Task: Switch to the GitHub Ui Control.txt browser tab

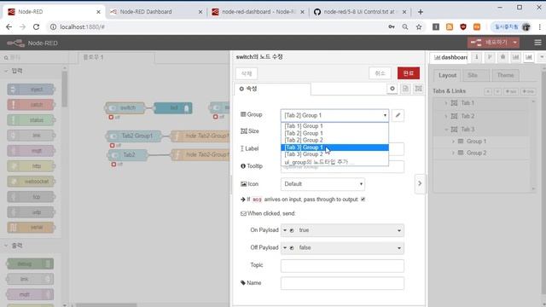Action: (359, 11)
